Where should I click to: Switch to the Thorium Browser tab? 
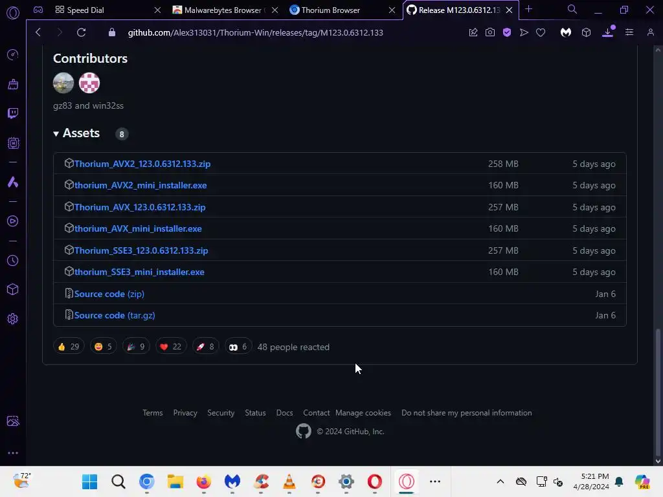point(342,10)
